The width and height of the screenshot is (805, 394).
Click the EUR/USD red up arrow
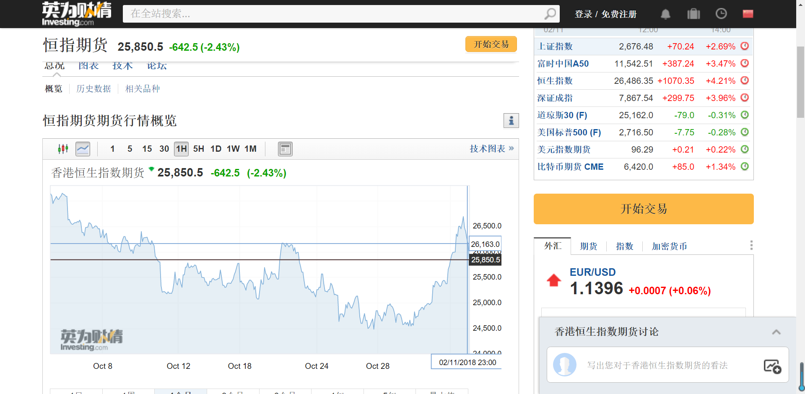coord(554,280)
